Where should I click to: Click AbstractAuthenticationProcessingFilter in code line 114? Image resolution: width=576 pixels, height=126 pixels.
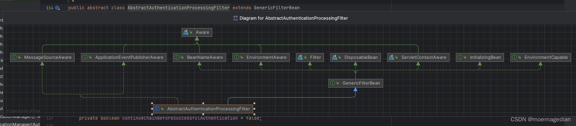point(179,8)
